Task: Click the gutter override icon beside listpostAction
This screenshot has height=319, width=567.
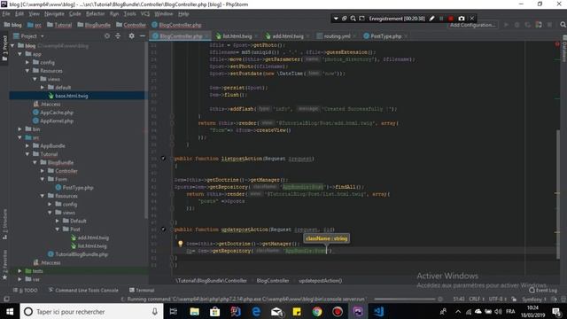Action: point(163,159)
